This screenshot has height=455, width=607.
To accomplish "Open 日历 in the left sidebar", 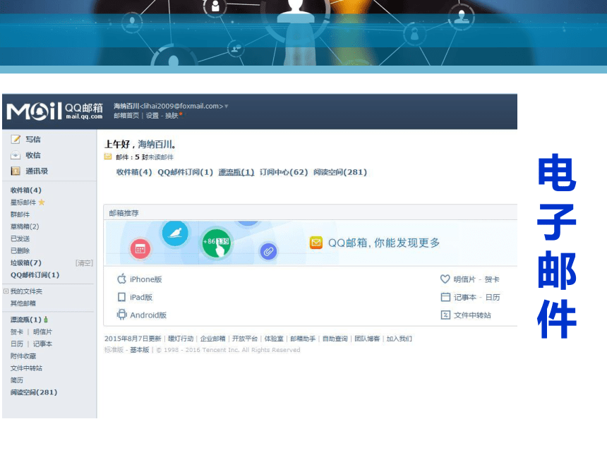I will click(x=17, y=344).
